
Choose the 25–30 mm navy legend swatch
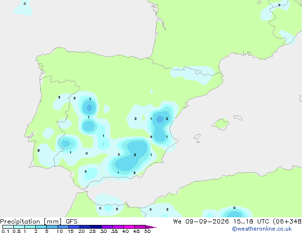[x=96, y=227]
